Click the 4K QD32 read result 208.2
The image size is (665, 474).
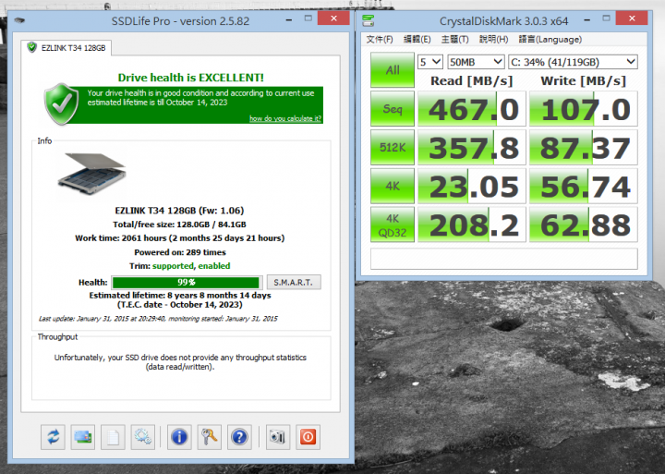point(472,225)
